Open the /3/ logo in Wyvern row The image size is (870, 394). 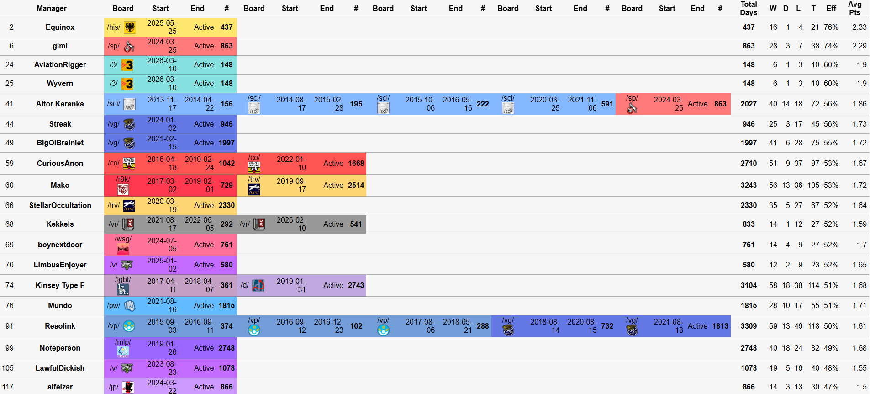(127, 84)
